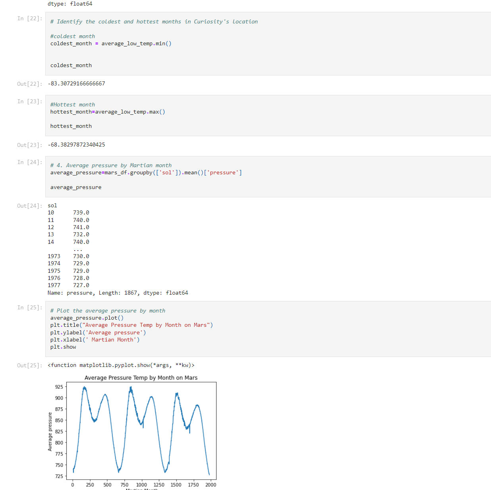
Task: Click the '# 4. Average pressure by Martian month' comment
Action: coord(110,165)
